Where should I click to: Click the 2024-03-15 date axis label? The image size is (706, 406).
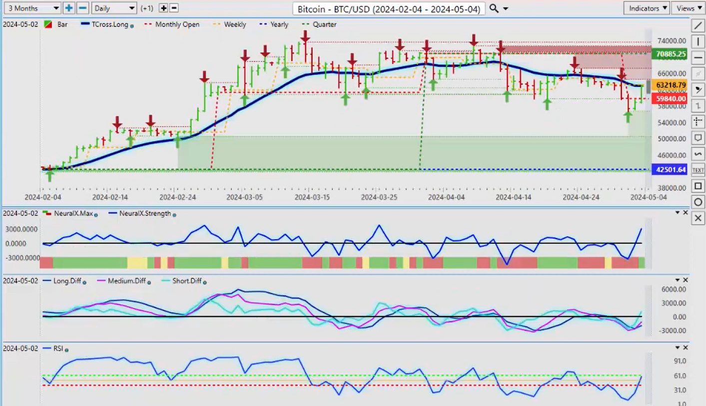point(312,197)
